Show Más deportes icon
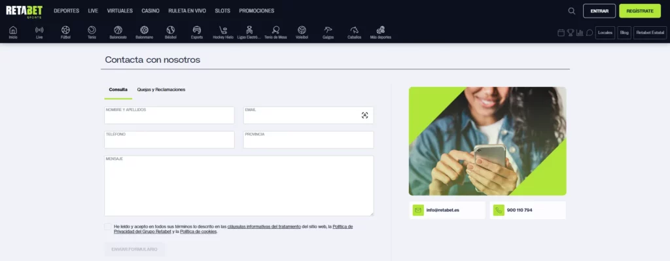 tap(380, 30)
